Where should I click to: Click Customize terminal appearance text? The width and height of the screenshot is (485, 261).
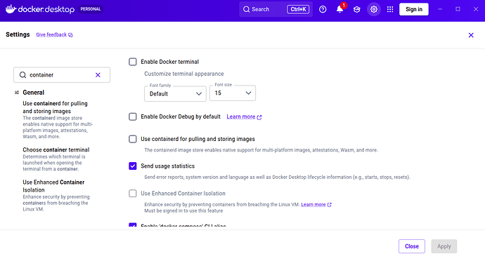coord(184,74)
